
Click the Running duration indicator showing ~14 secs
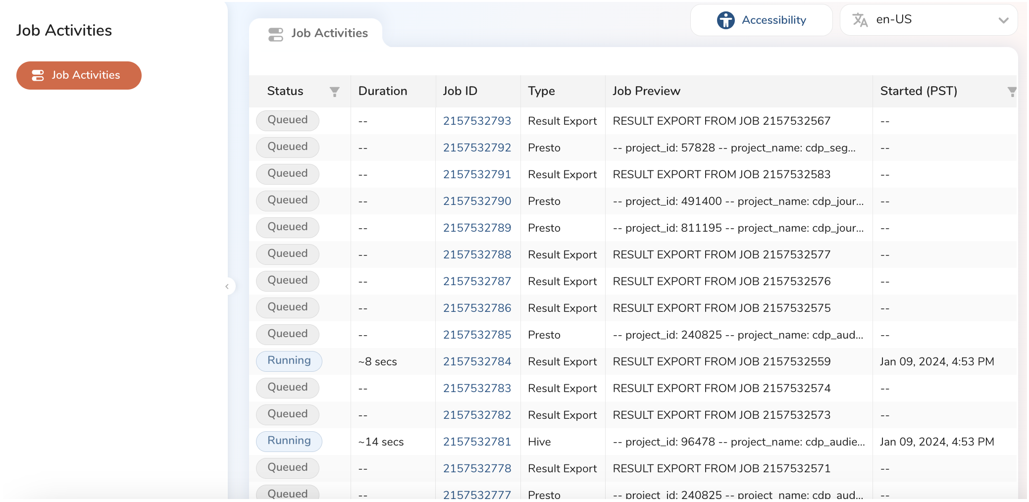click(x=380, y=441)
